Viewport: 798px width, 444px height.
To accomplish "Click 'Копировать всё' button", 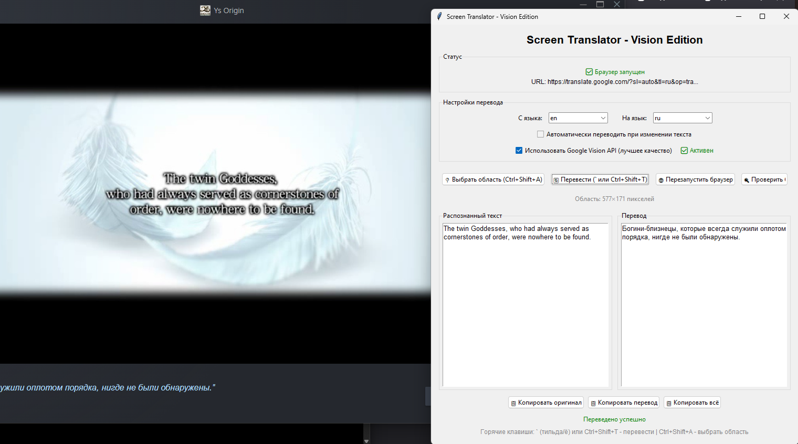I will [692, 403].
